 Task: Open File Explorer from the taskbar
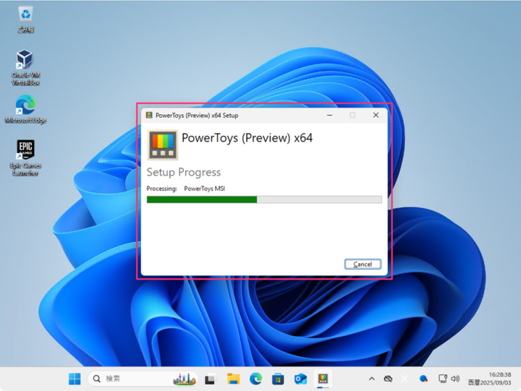tap(233, 379)
